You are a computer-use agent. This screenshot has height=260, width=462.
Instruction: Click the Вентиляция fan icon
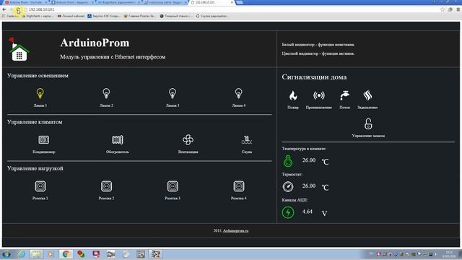188,139
